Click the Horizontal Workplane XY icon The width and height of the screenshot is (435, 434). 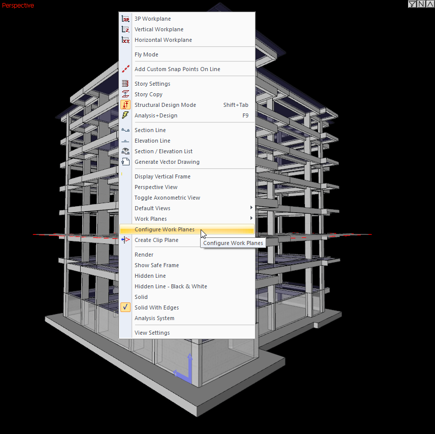126,40
